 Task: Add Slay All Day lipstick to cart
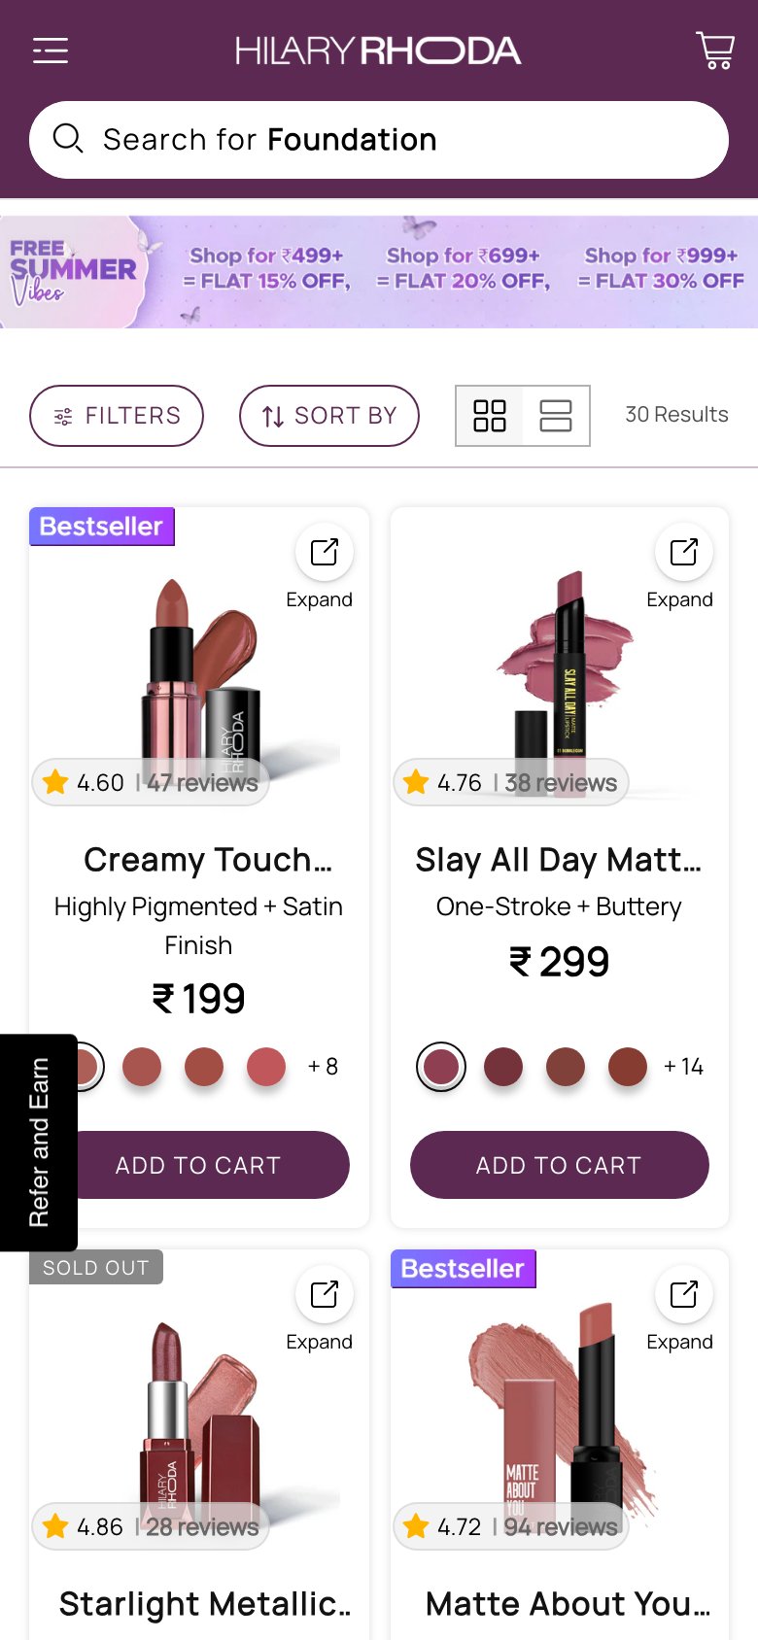pyautogui.click(x=559, y=1165)
